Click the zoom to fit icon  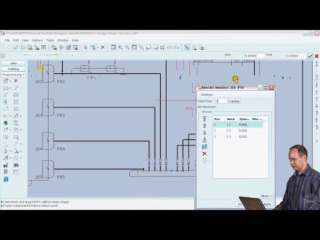click(x=134, y=47)
